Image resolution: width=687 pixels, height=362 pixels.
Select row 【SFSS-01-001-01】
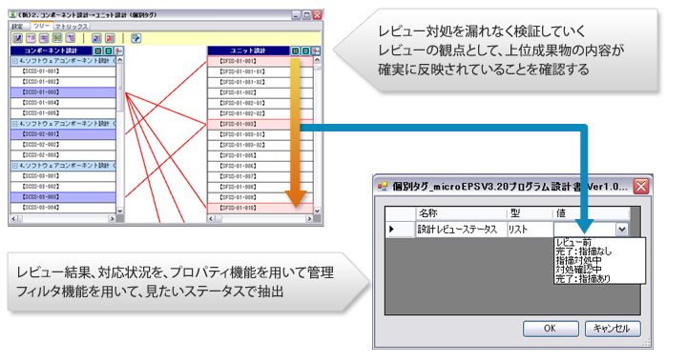pos(260,71)
